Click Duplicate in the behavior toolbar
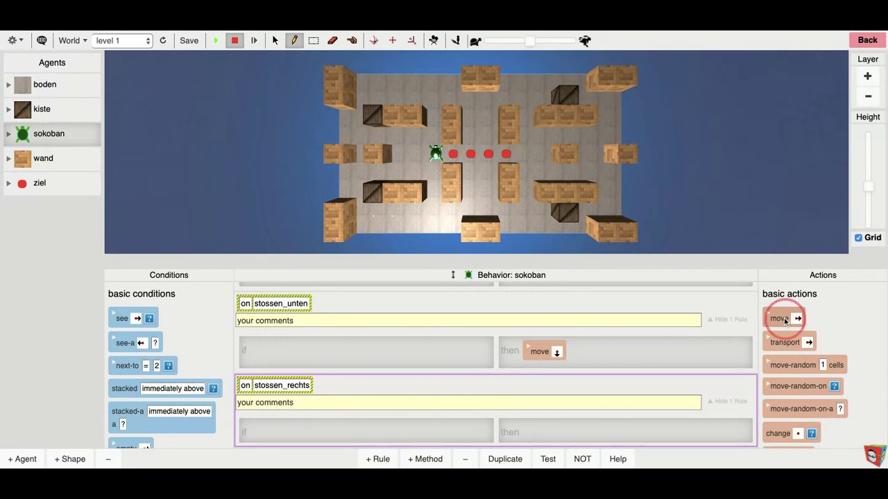The width and height of the screenshot is (888, 499). (505, 459)
